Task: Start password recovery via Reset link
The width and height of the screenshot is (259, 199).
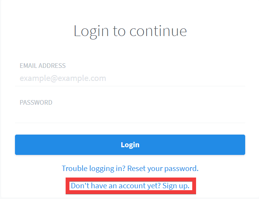Action: coord(163,168)
